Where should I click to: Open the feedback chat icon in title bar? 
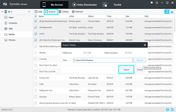pyautogui.click(x=152, y=3)
